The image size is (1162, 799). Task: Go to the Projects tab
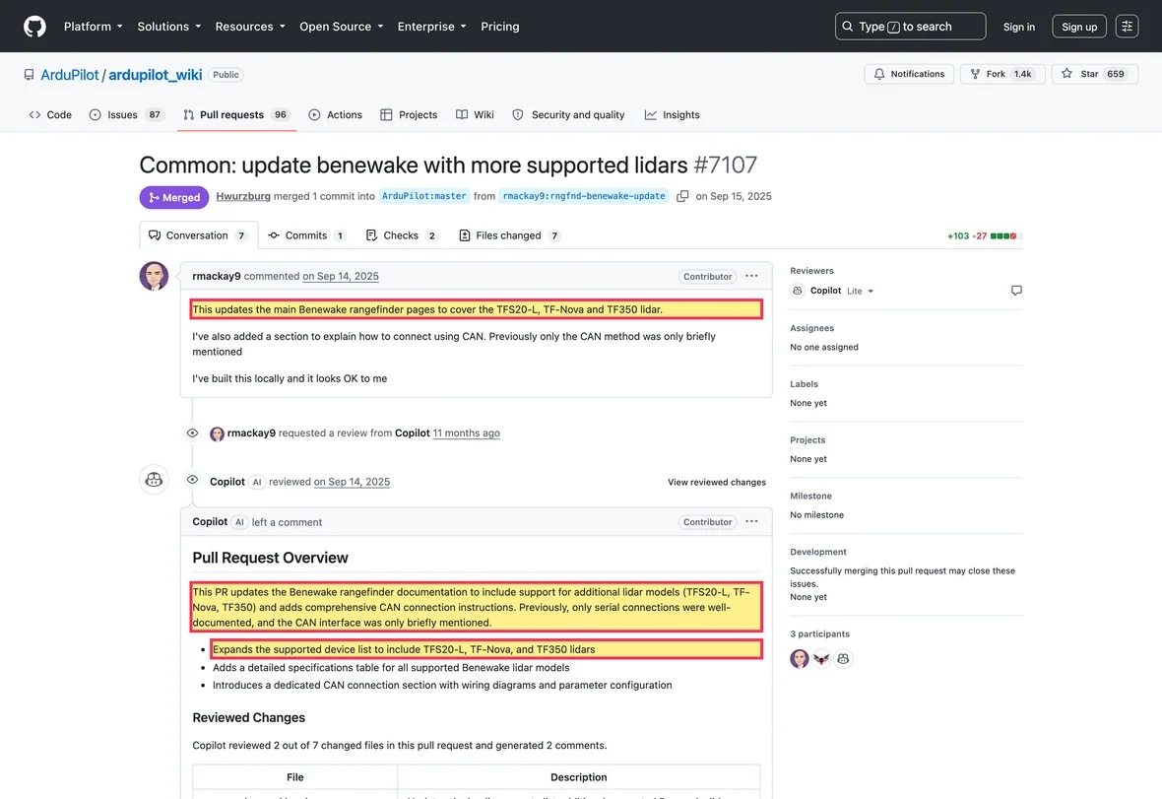[x=409, y=115]
